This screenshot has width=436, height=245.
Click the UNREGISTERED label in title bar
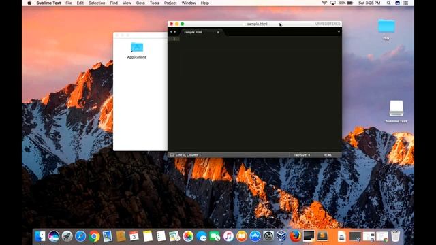(328, 24)
